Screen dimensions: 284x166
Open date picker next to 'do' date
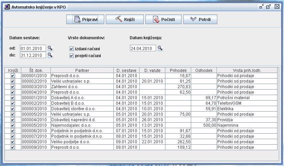tap(50, 55)
